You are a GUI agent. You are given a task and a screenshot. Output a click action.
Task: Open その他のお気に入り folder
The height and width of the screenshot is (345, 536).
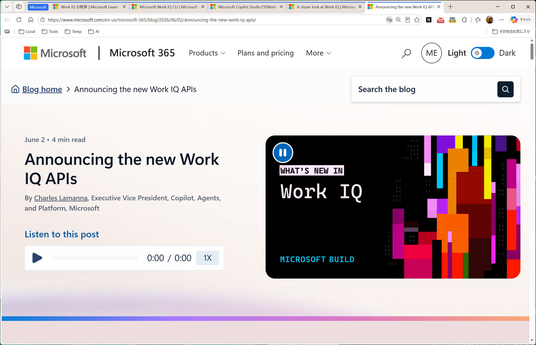pos(511,32)
